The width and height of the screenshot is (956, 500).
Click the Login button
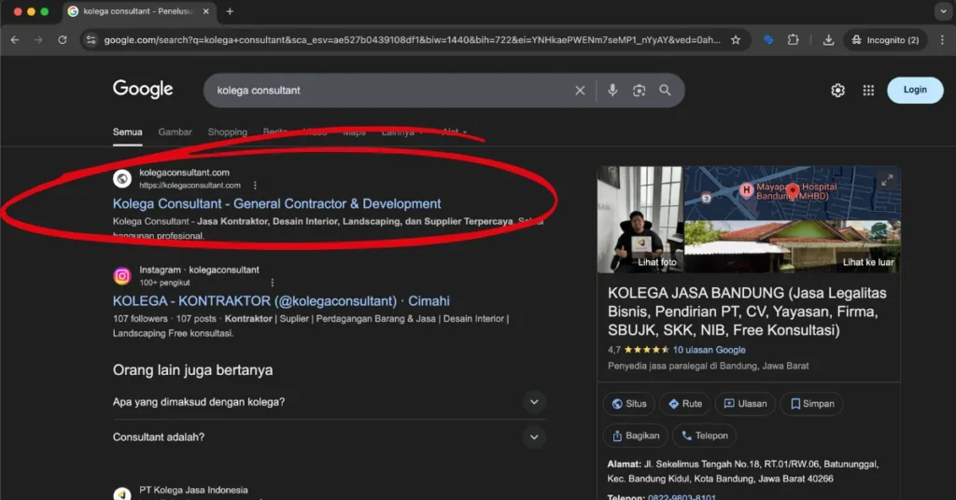point(915,90)
